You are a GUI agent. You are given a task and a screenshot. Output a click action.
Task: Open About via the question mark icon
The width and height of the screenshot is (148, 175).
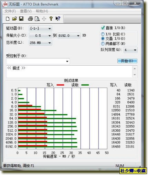(x=51, y=19)
